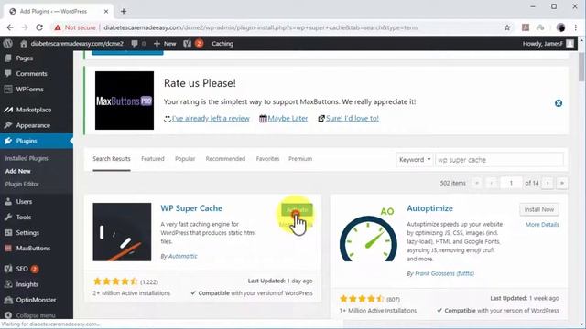Open the Autoptimize title link
The height and width of the screenshot is (329, 586).
429,208
